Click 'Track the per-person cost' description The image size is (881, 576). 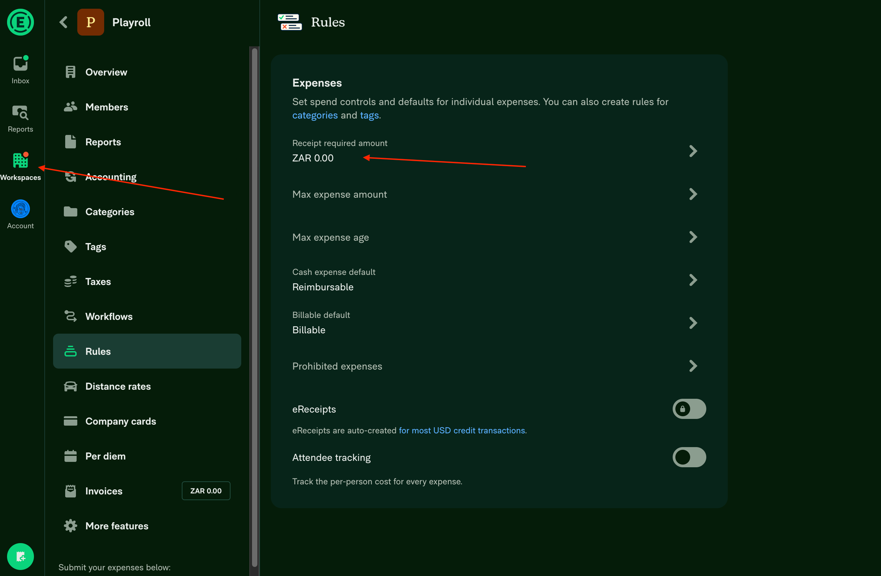(377, 481)
